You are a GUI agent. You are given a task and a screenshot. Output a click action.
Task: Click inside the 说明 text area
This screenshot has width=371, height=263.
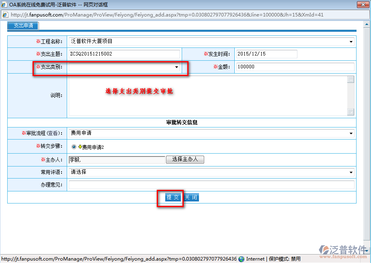208,96
